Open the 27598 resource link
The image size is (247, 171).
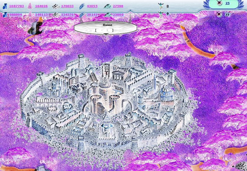tap(118, 6)
